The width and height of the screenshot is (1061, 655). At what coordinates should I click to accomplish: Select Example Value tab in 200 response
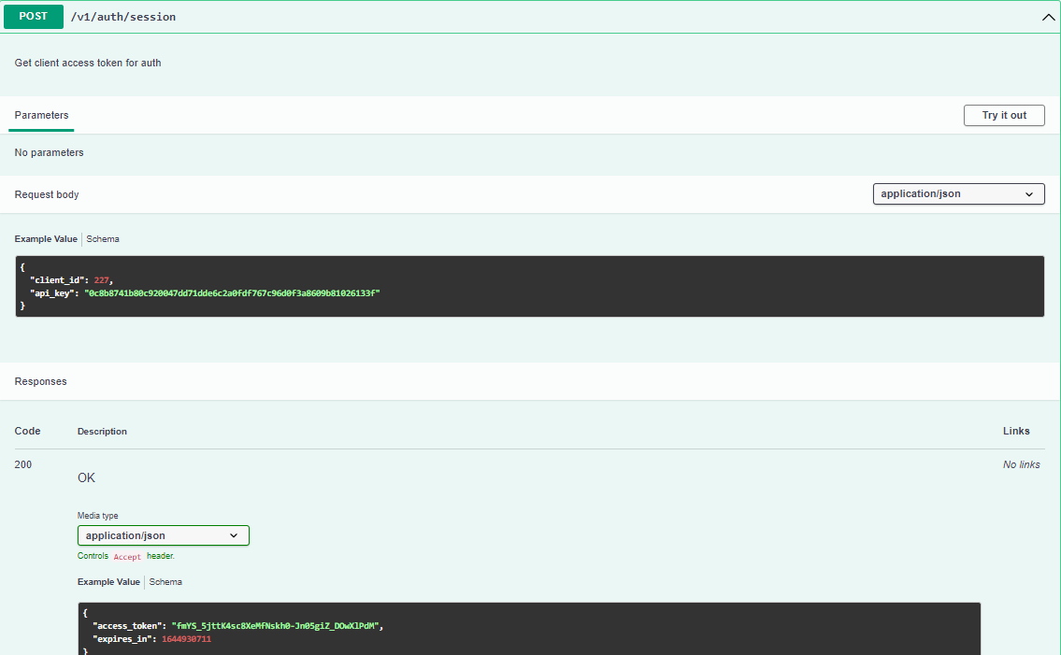(108, 582)
